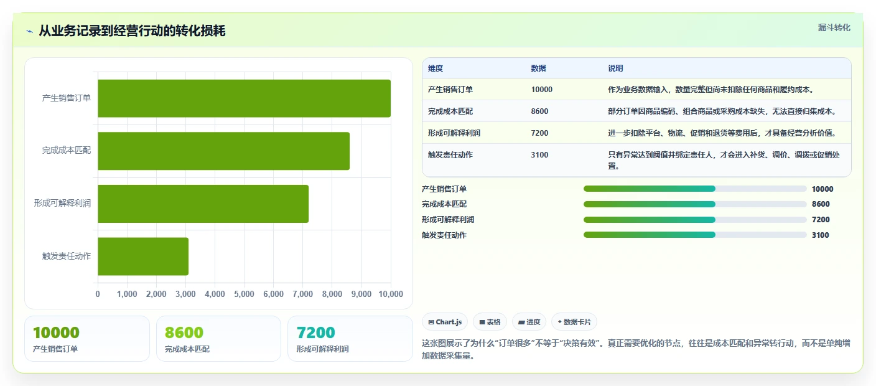The image size is (876, 386).
Task: Click chart y-axis label 触发责任动作
Action: 67,256
